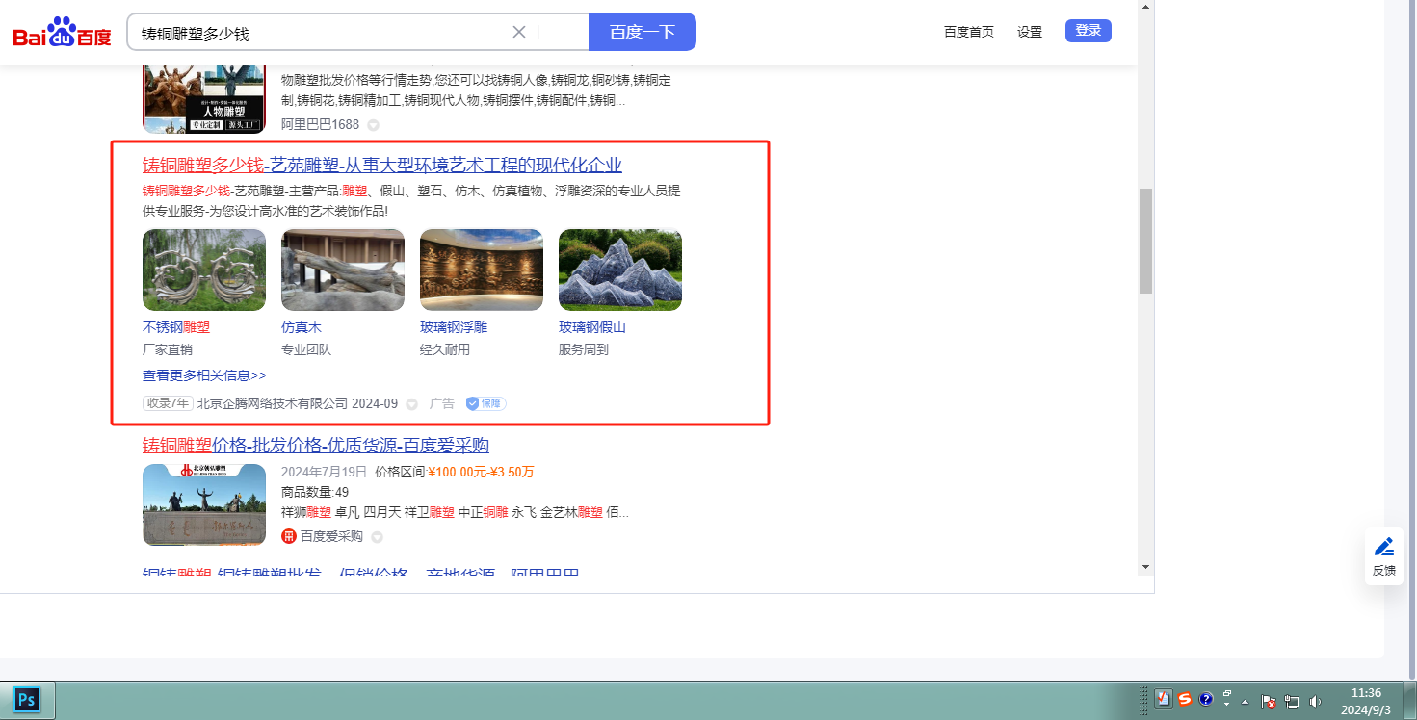1417x720 pixels.
Task: Click the Action Center flag tray icon
Action: 1269,702
